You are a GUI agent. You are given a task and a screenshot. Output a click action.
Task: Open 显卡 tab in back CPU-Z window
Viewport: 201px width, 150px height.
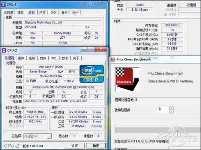64,12
